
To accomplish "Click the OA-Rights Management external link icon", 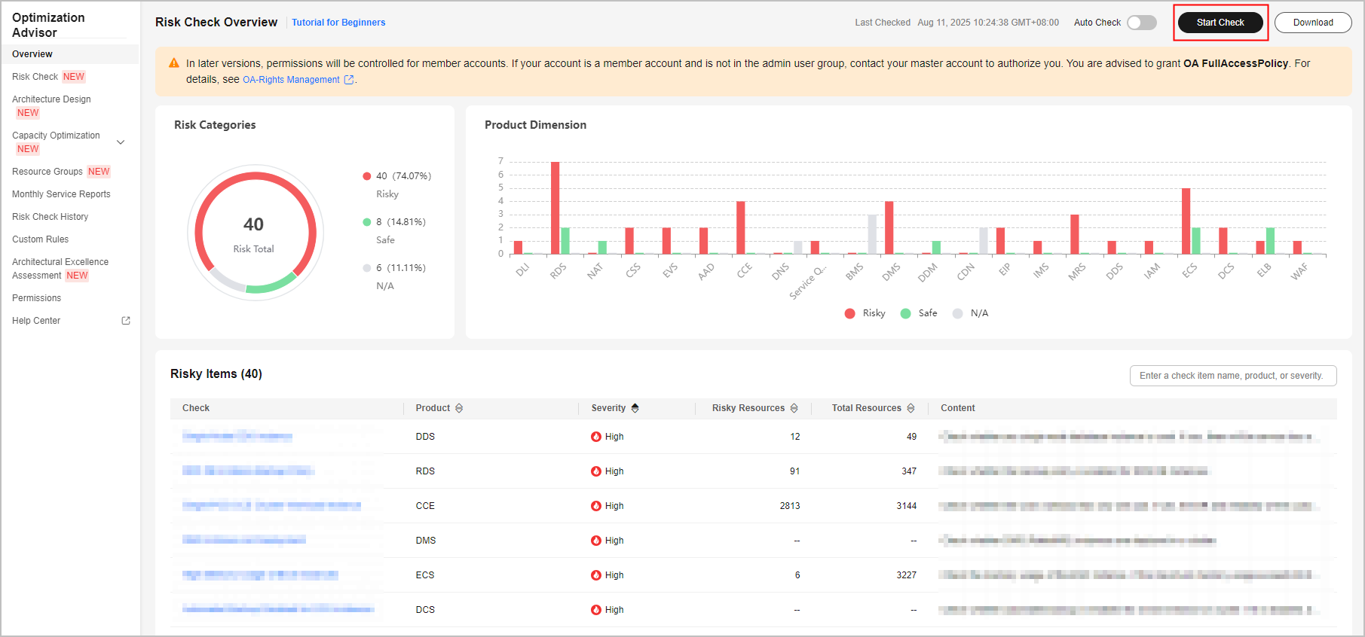I will 349,80.
